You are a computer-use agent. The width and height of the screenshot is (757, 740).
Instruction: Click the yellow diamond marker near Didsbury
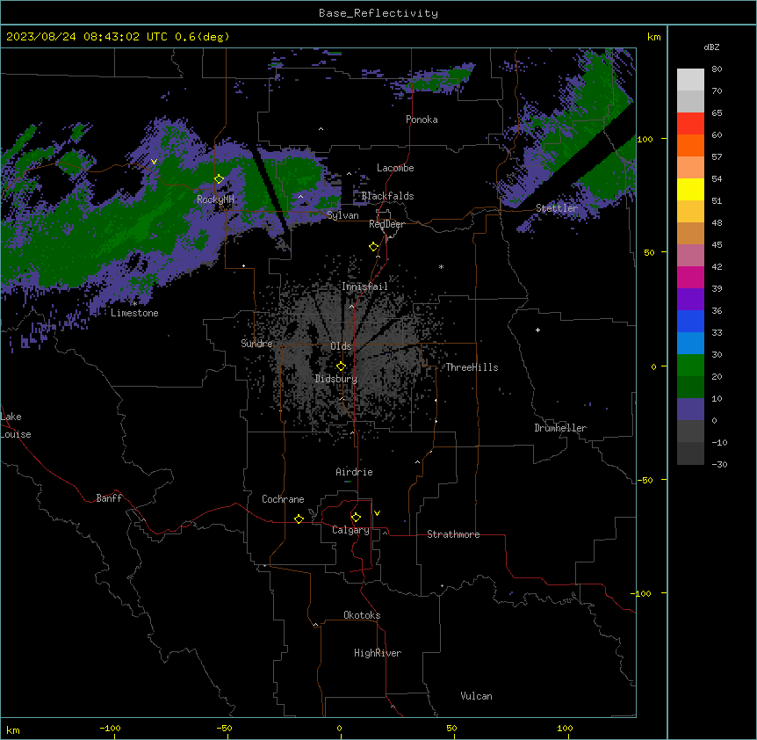(x=342, y=366)
